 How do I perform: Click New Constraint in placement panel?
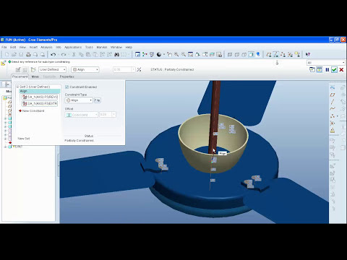[33, 111]
